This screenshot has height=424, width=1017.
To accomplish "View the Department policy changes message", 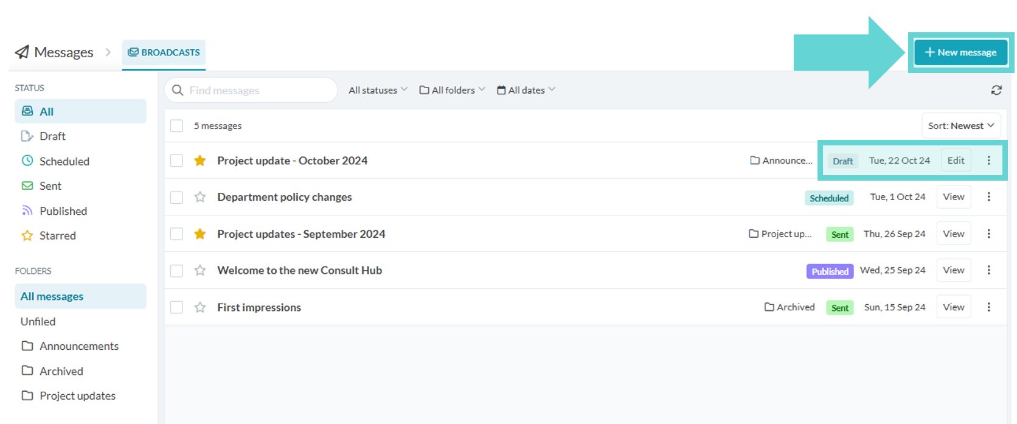I will pos(954,197).
